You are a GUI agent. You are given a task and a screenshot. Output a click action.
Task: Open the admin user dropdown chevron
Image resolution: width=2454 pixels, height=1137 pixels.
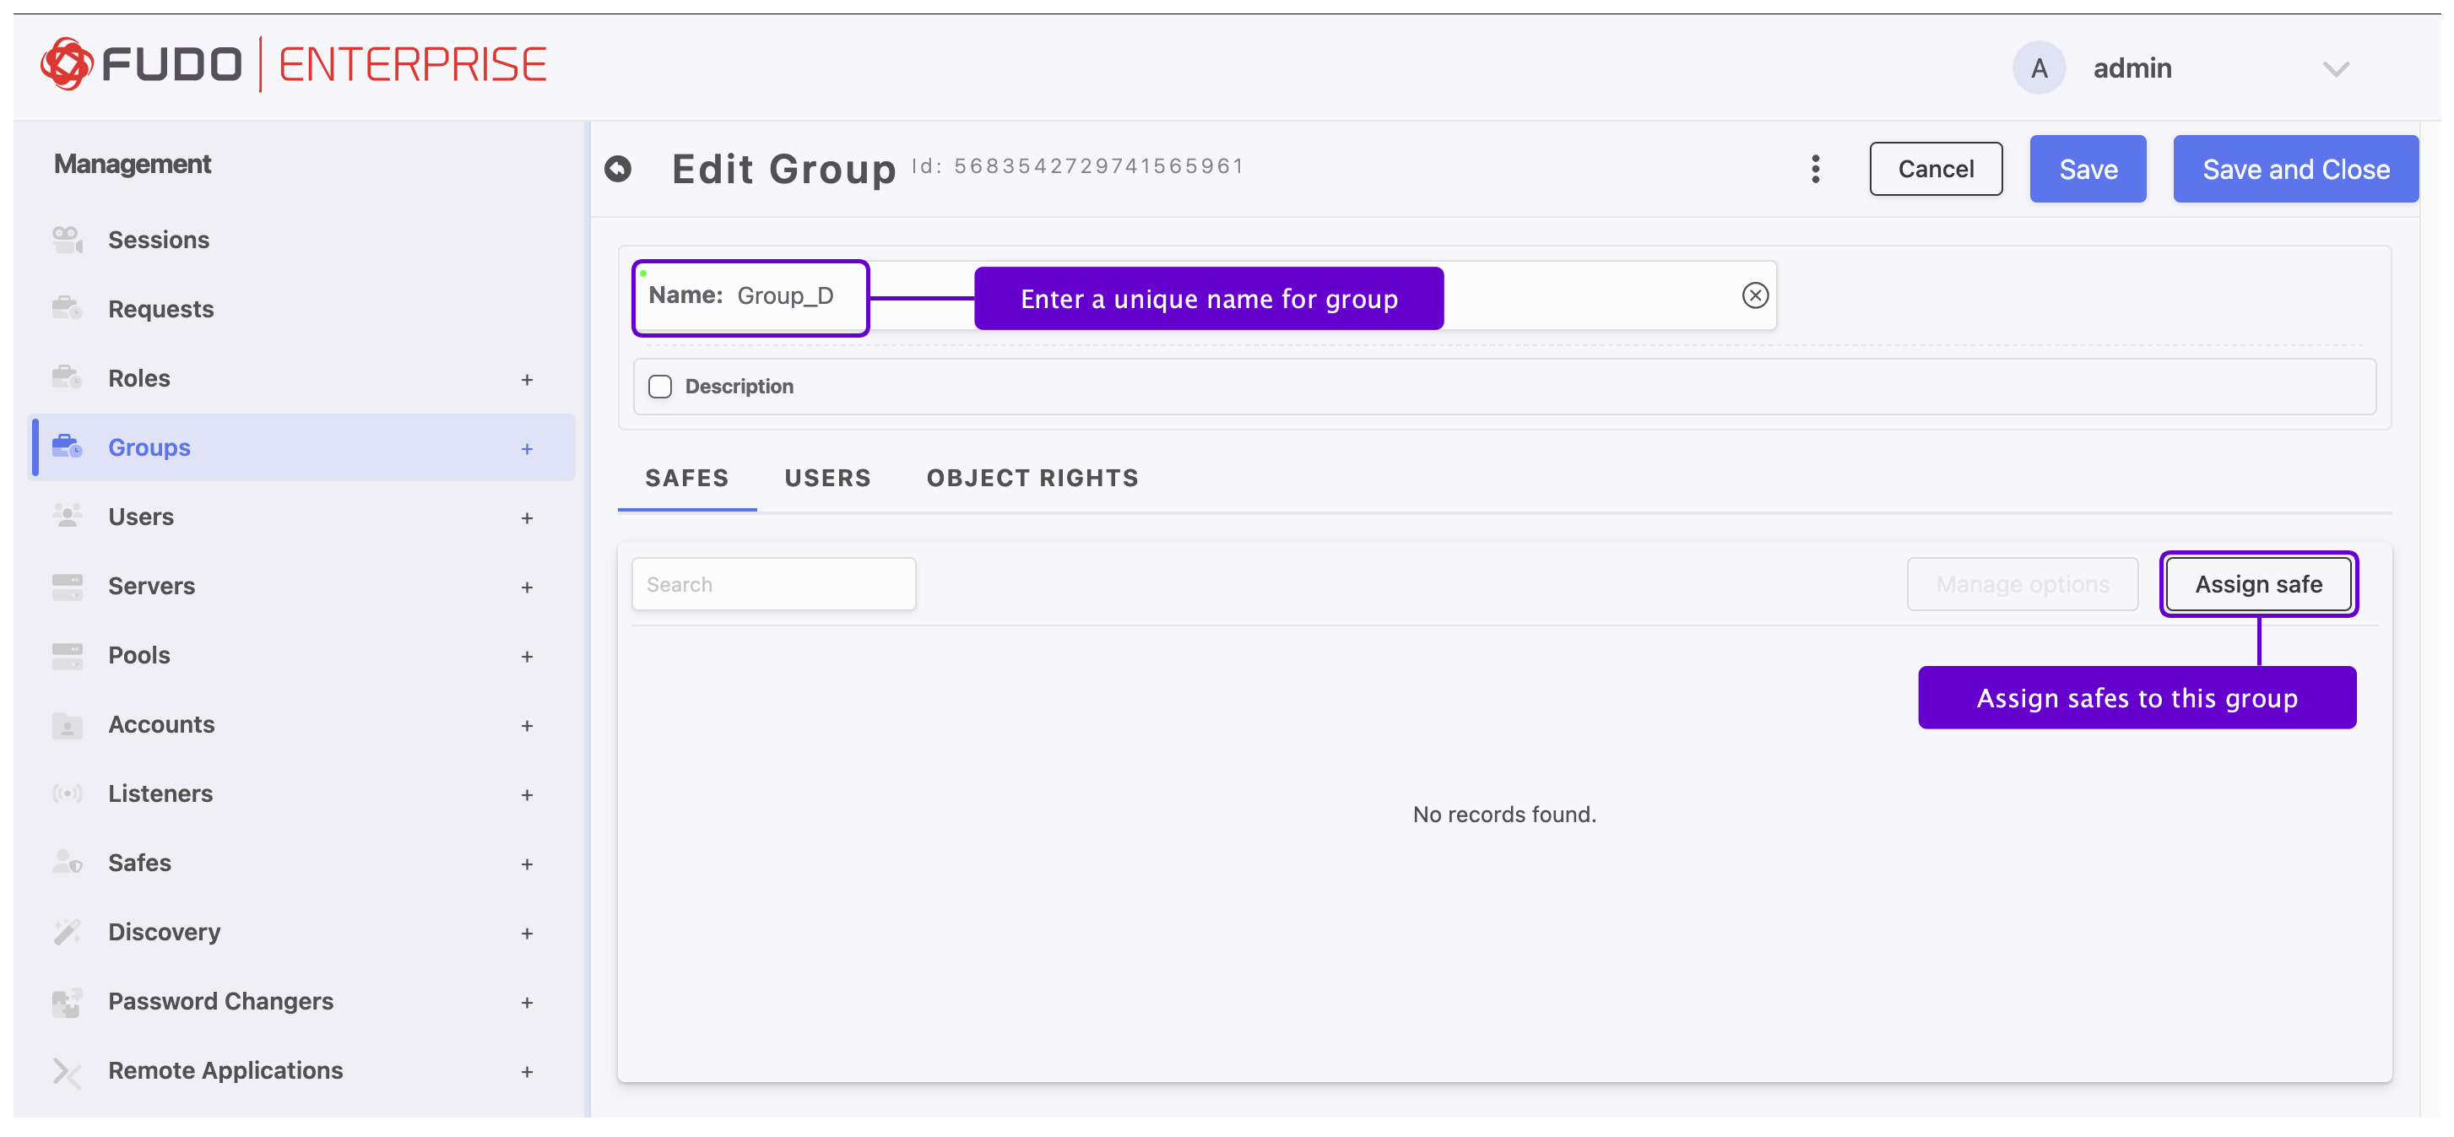click(x=2335, y=68)
